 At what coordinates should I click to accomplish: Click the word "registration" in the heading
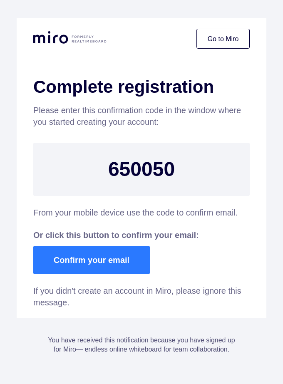pyautogui.click(x=166, y=87)
